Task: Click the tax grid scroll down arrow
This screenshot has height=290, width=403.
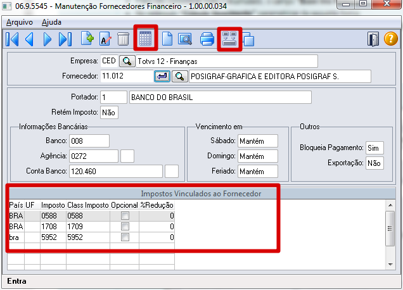Action: (x=390, y=265)
